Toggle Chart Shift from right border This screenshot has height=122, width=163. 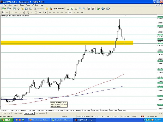[x=93, y=9]
